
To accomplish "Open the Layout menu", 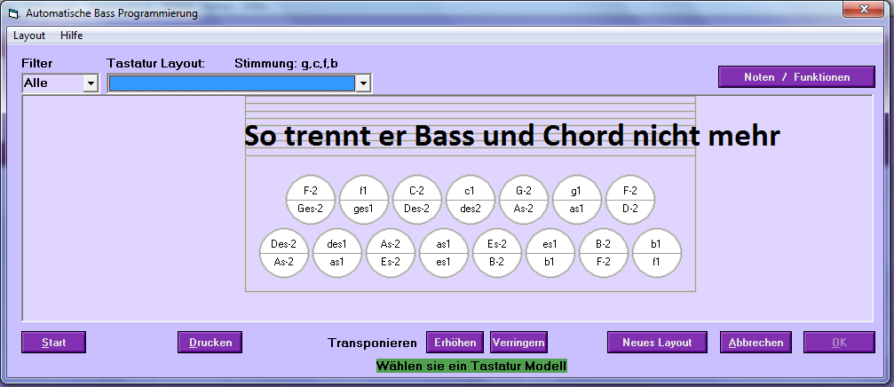I will [29, 36].
